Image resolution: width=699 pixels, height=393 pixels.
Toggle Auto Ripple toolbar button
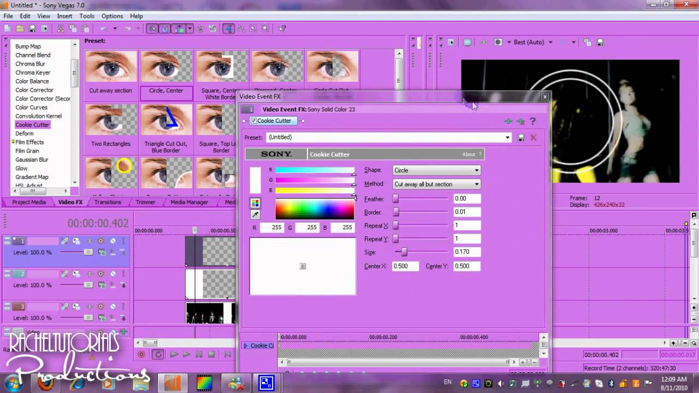tap(179, 28)
